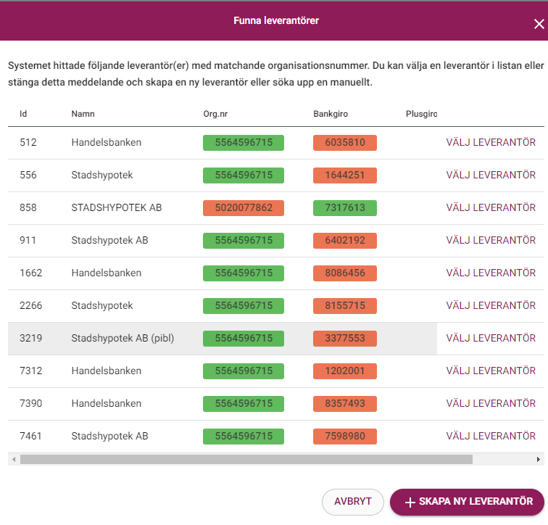Choose VÄLJ LEVERANTÖR for Id 7312

tap(490, 371)
